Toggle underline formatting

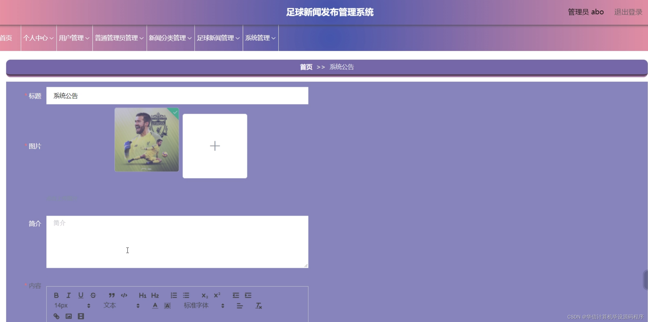81,295
